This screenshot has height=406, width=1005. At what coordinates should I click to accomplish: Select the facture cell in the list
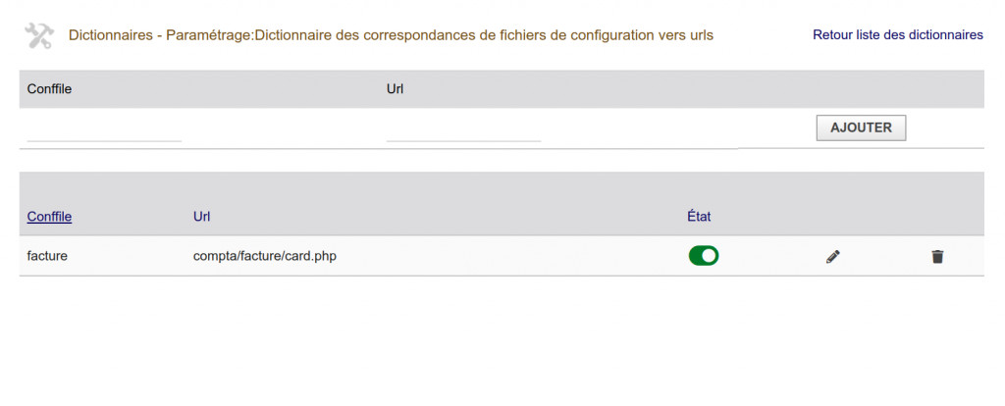pyautogui.click(x=47, y=257)
